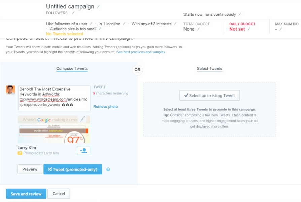The image size is (301, 202).
Task: Click the pencil after 'Like followers of a user'
Action: pyautogui.click(x=91, y=24)
